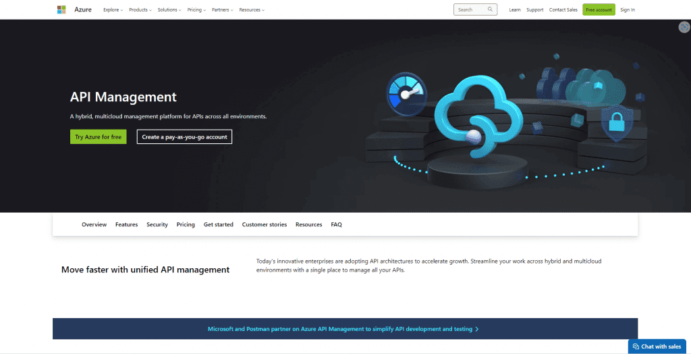Image resolution: width=691 pixels, height=354 pixels.
Task: Go to the Get started tab
Action: 218,225
